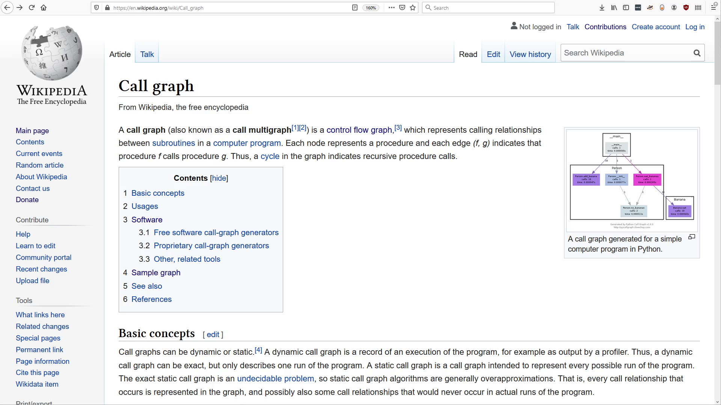Click the reload page icon
The height and width of the screenshot is (405, 721).
tap(31, 7)
